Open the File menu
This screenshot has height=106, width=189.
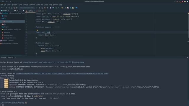click(x=1, y=5)
